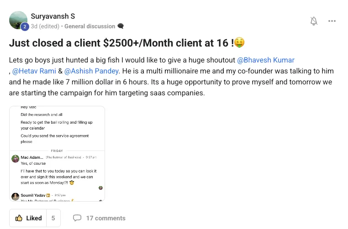Screen dimensions: 348x229
Task: Click the level 2 badge on the avatar
Action: (25, 27)
